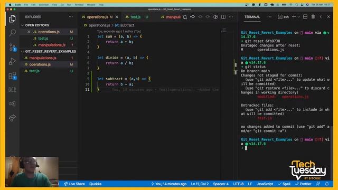Split the terminal panel
338x190 pixels.
[x=305, y=17]
